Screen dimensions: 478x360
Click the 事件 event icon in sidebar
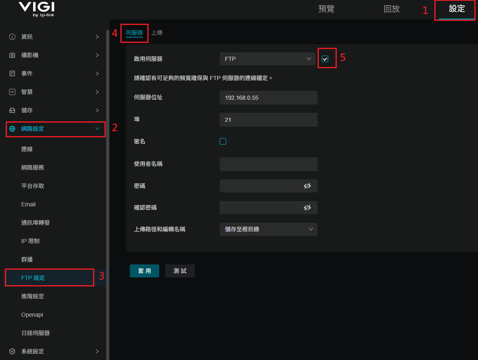(x=12, y=74)
